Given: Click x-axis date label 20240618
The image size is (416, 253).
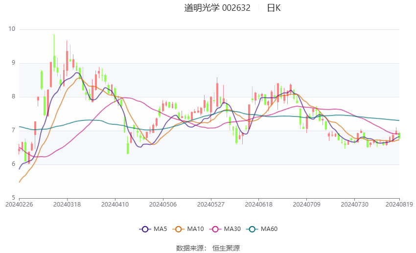Looking at the screenshot, I should click(x=259, y=205).
